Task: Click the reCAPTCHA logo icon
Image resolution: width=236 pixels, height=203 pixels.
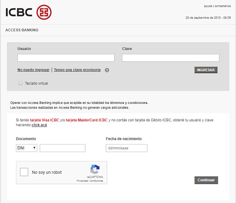Action: pos(95,169)
